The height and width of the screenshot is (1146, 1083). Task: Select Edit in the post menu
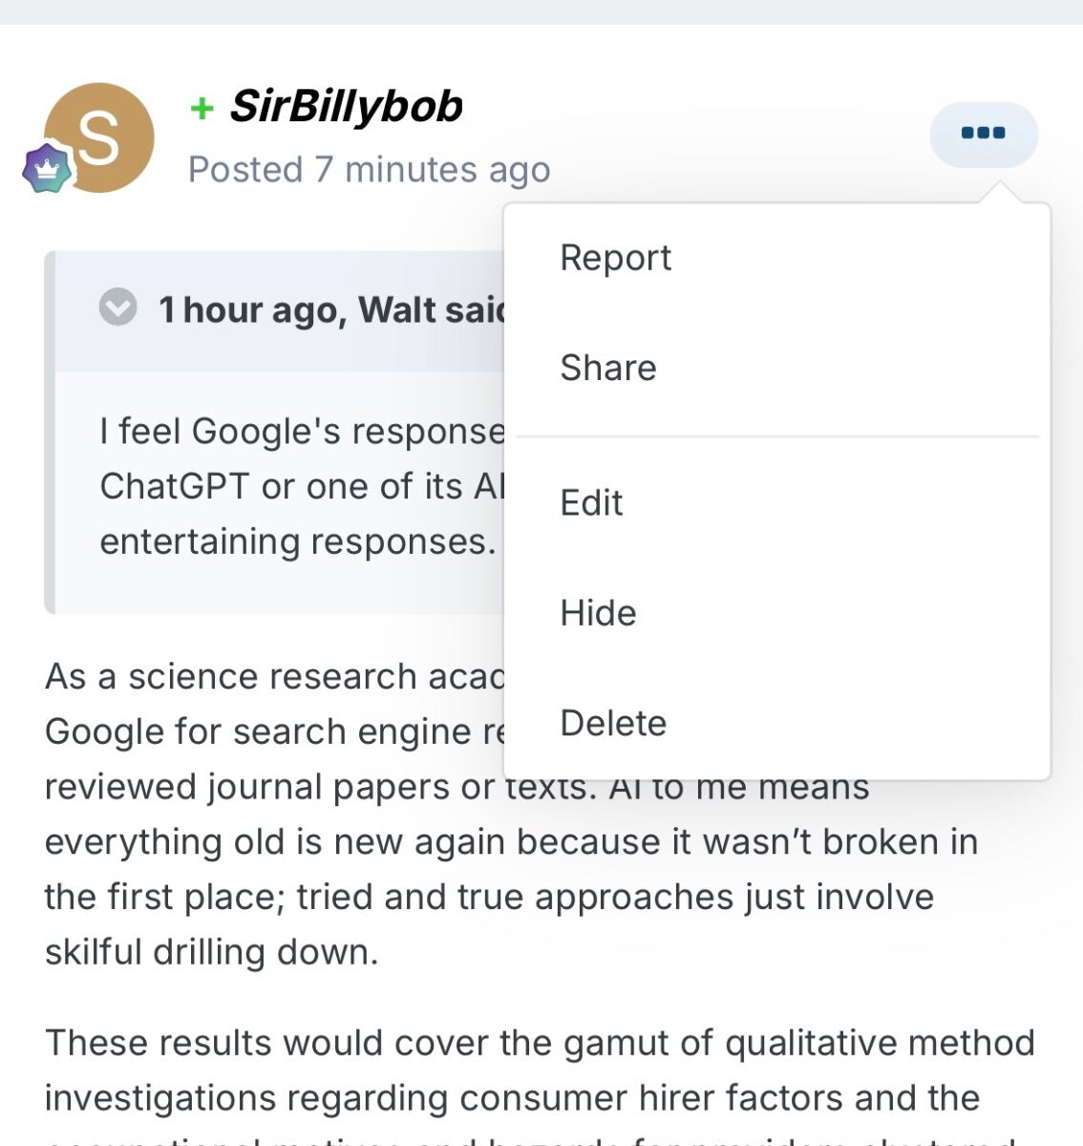[591, 502]
